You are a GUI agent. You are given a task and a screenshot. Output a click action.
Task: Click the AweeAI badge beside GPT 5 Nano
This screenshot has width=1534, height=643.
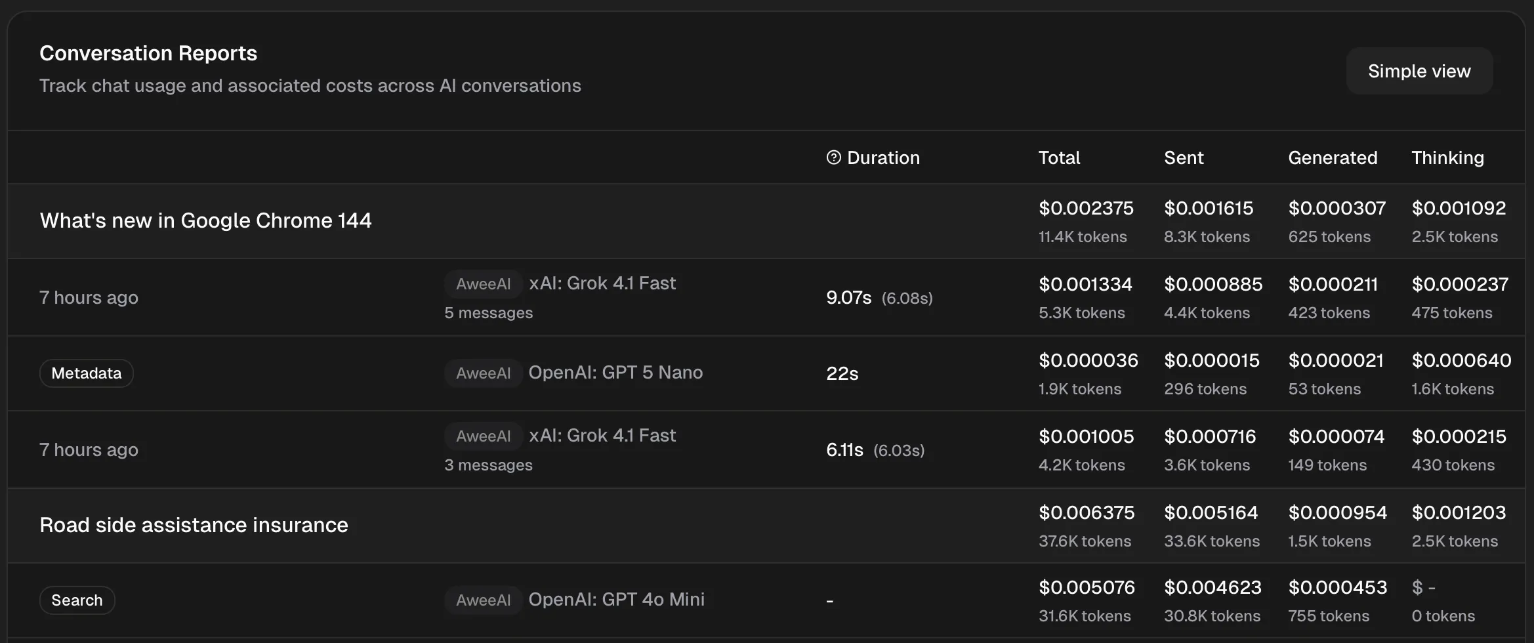483,373
